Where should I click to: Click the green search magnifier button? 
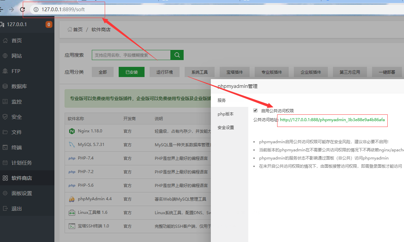177,55
